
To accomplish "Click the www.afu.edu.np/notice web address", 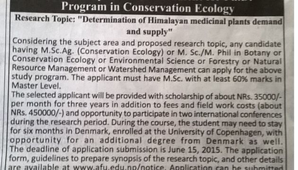I will [119, 167].
